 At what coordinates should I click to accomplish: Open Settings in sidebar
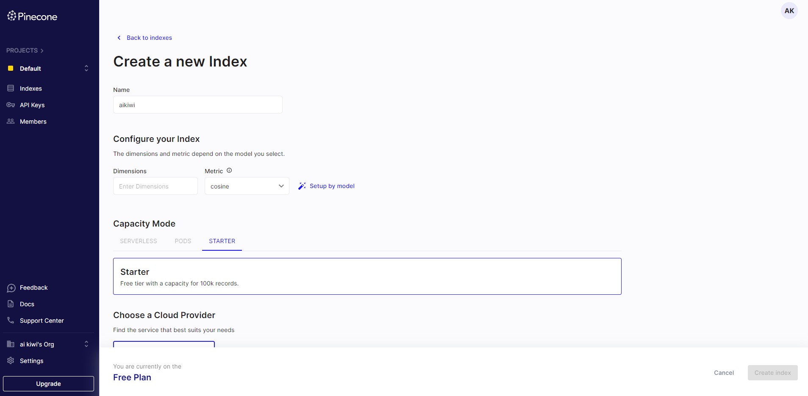click(32, 361)
